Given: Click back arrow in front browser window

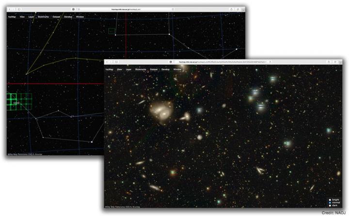Looking at the screenshot, I should (107, 62).
